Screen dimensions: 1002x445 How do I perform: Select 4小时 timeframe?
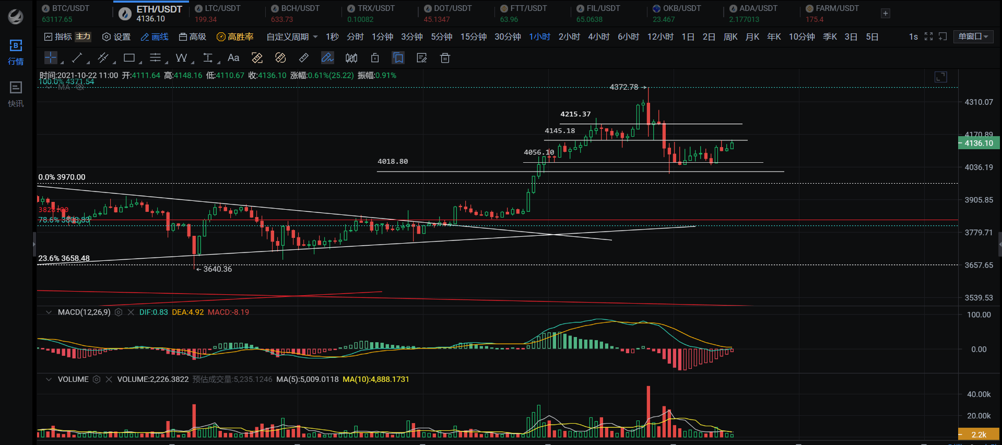coord(599,37)
